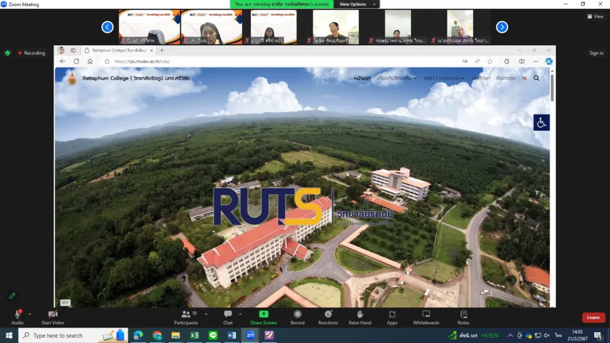Select the first participant video thumbnail

click(x=150, y=27)
